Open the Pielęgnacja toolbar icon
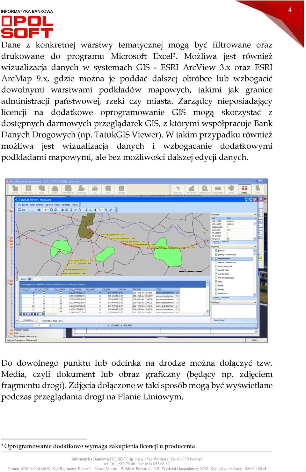The width and height of the screenshot is (306, 472). (x=191, y=189)
